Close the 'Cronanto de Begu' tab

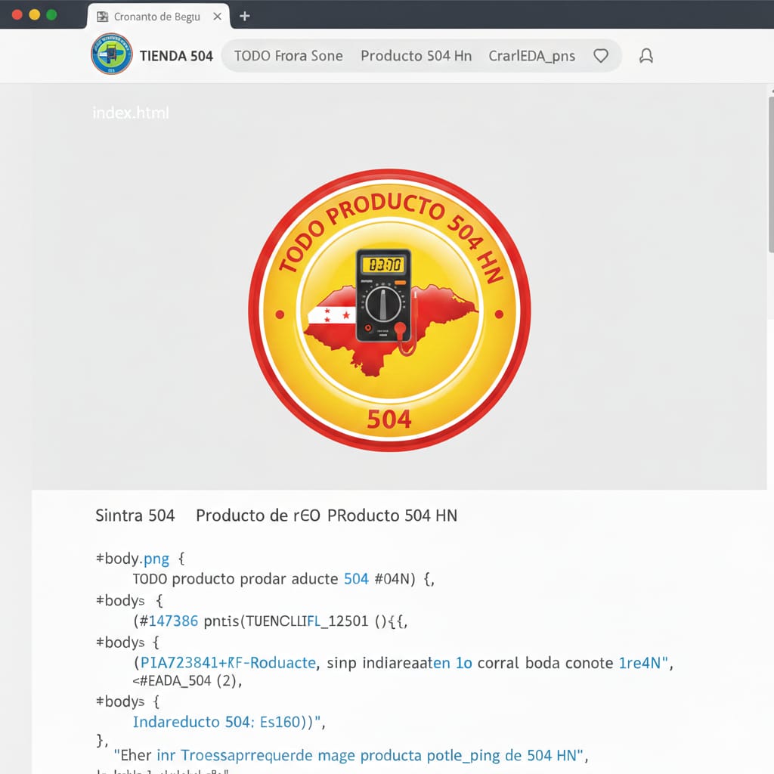click(x=217, y=15)
